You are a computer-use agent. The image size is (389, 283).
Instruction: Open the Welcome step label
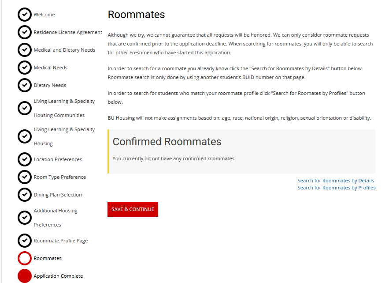pyautogui.click(x=44, y=15)
